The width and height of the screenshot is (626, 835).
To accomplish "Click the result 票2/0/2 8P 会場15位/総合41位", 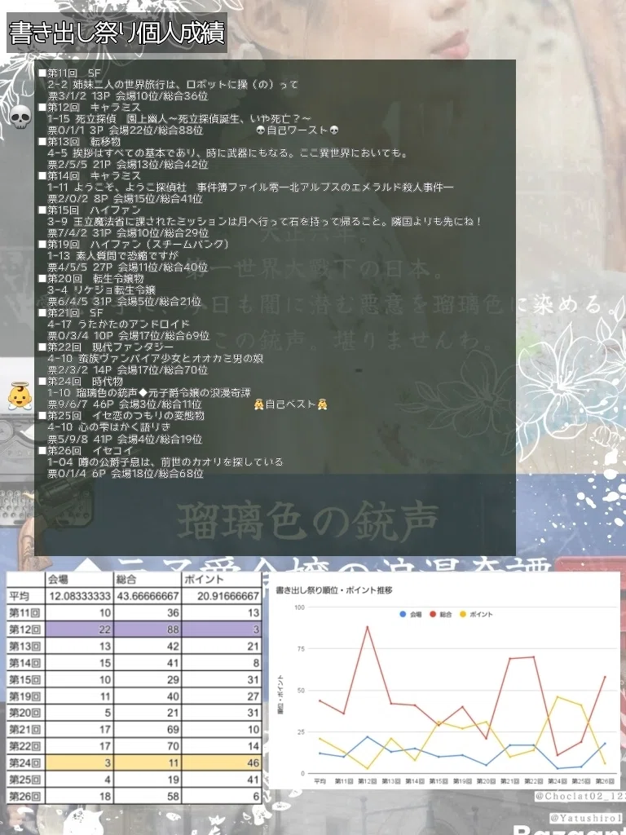I will 125,199.
